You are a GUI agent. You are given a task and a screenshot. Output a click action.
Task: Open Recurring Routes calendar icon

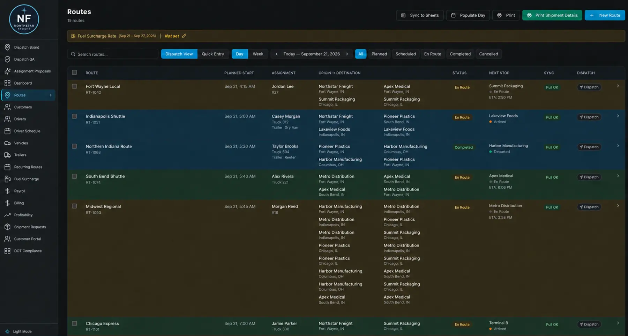7,167
